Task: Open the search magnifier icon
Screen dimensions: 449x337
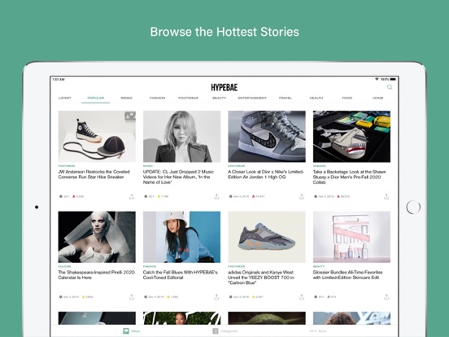Action: (390, 87)
